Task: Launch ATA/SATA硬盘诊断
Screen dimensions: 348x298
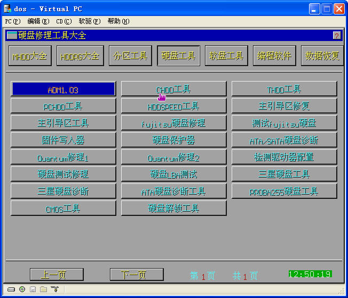Action: (x=284, y=140)
